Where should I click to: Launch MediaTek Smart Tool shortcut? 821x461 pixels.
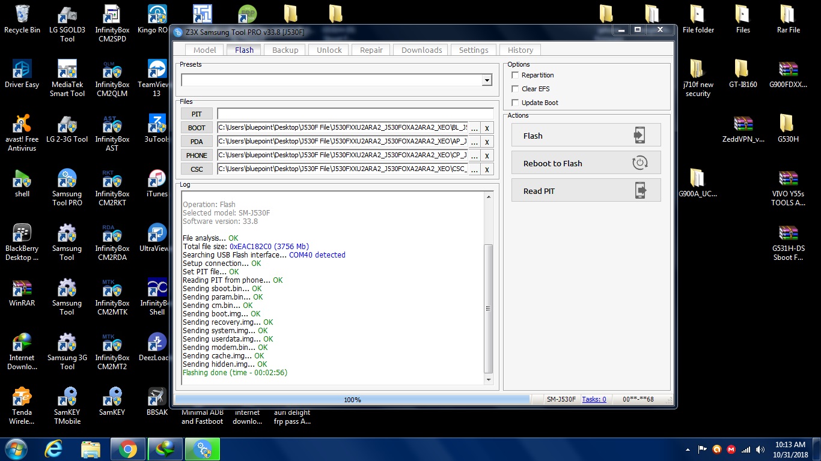pos(67,79)
